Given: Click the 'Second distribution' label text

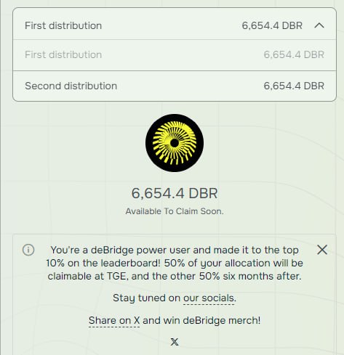Looking at the screenshot, I should (71, 86).
